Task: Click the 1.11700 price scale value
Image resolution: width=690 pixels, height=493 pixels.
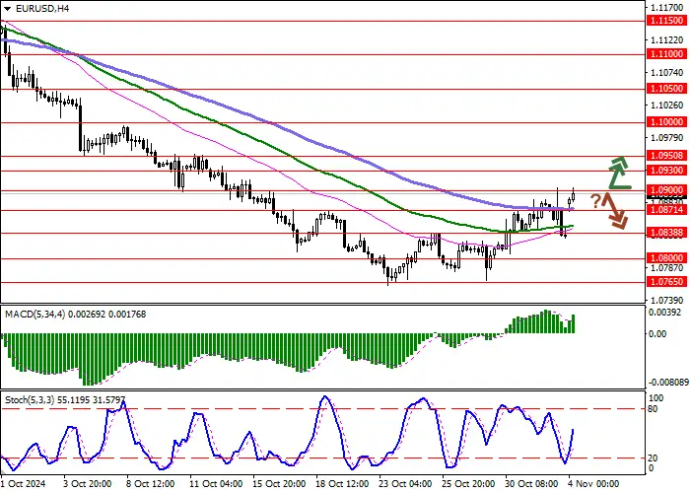Action: pyautogui.click(x=667, y=8)
